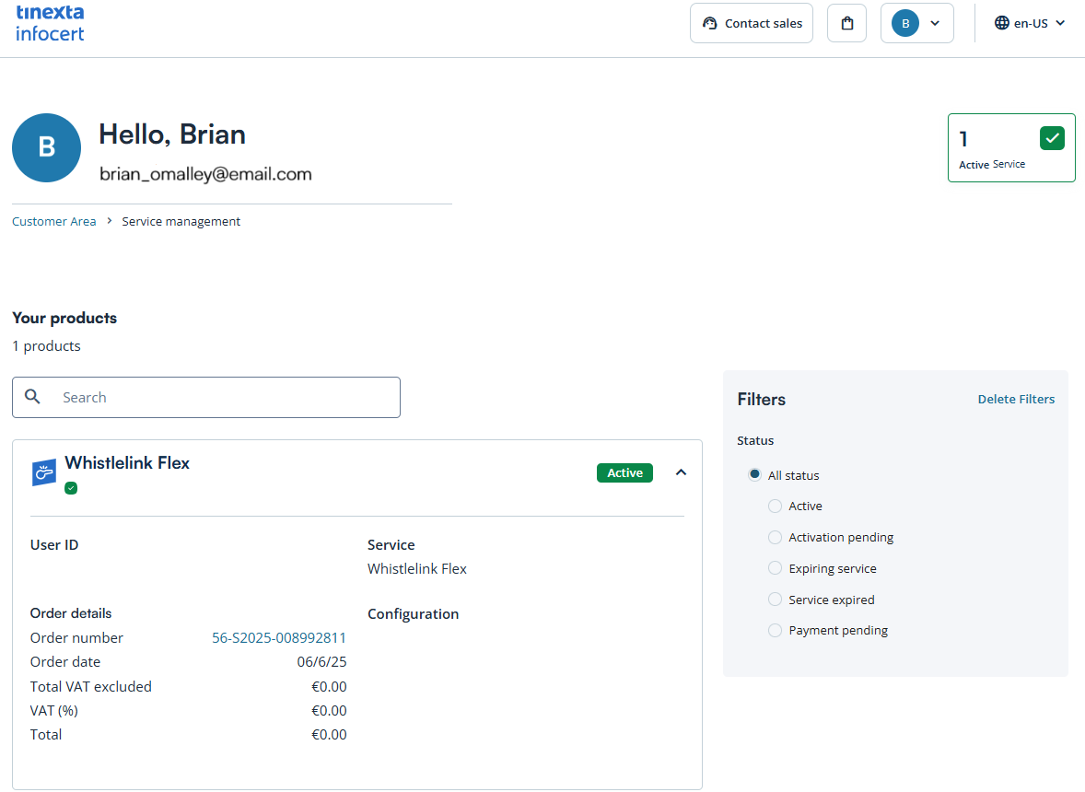
Task: Click the green checkmark in Active Service card
Action: (x=1052, y=138)
